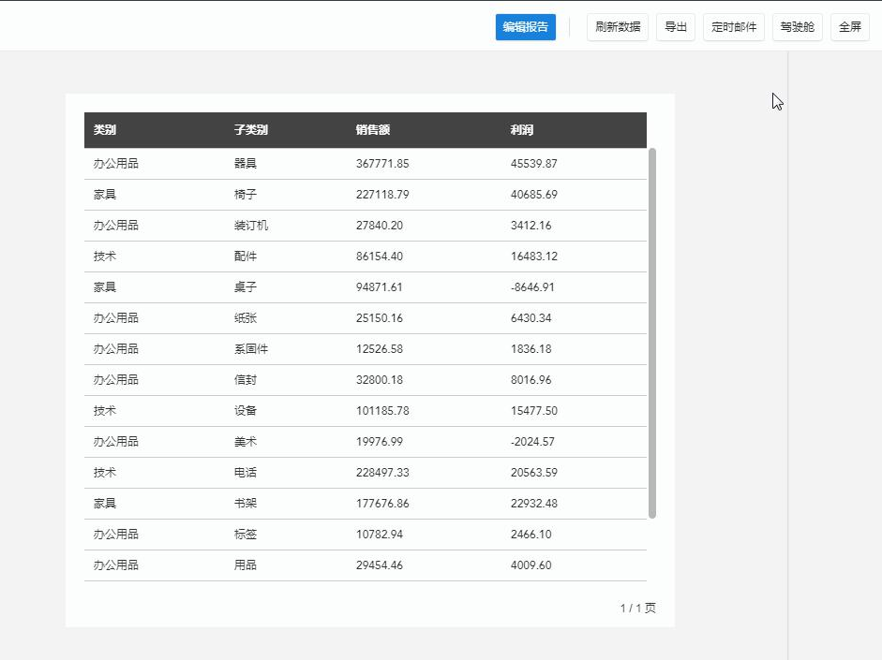Refresh data with the 刷新数据 button
Image resolution: width=882 pixels, height=660 pixels.
(618, 27)
